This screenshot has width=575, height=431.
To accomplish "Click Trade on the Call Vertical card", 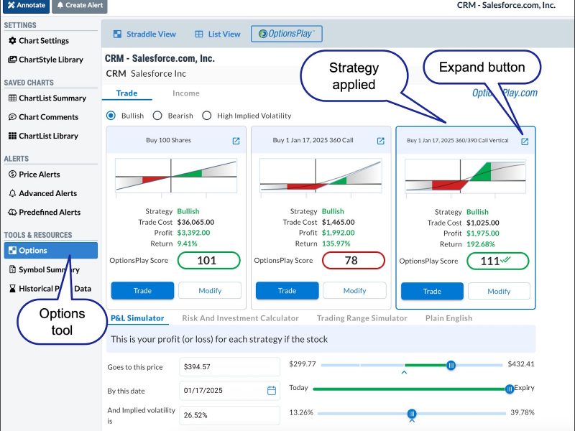I will tap(432, 292).
